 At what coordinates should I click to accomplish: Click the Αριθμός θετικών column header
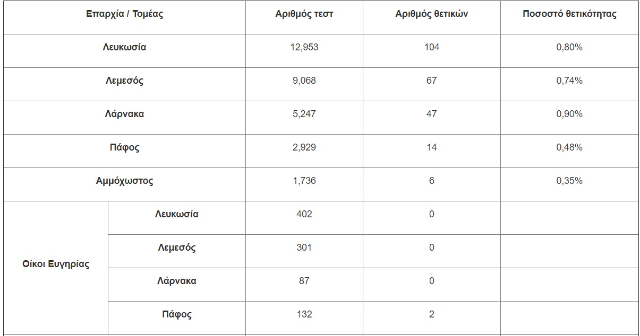pos(431,14)
